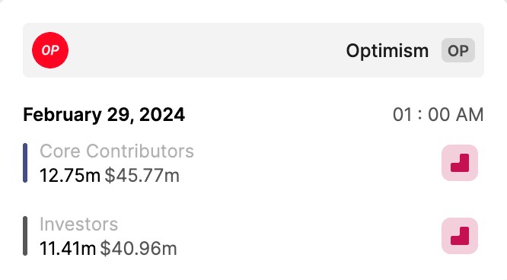Click the dark gray Investors color bar
Image resolution: width=507 pixels, height=280 pixels.
pos(25,236)
